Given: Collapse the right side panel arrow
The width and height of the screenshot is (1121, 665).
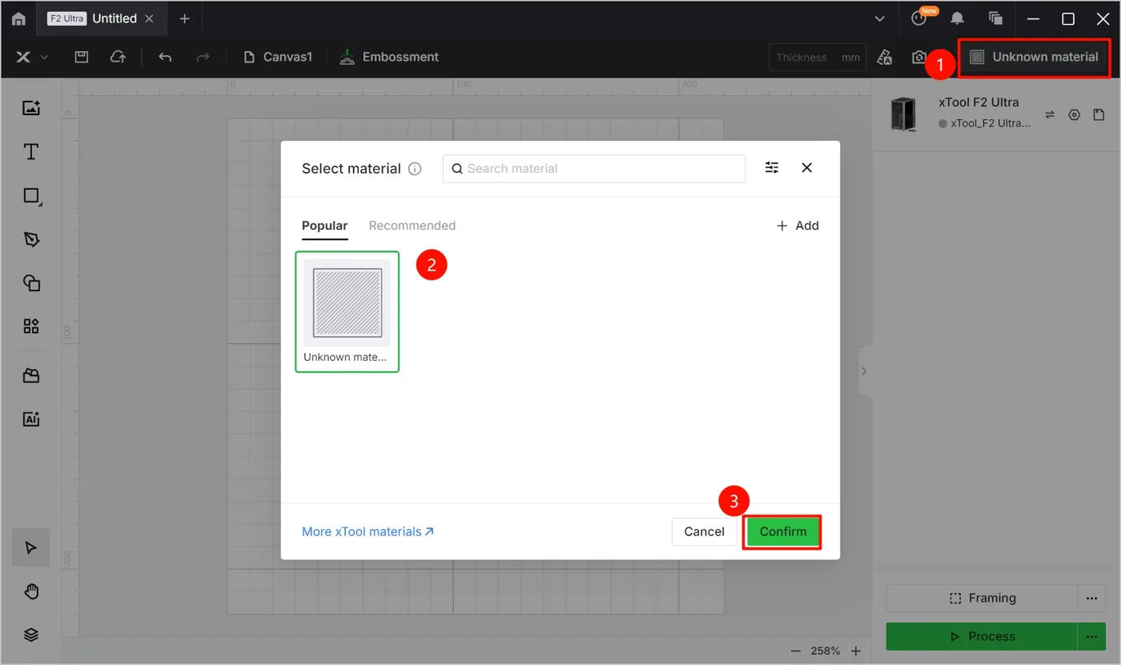Looking at the screenshot, I should [864, 371].
